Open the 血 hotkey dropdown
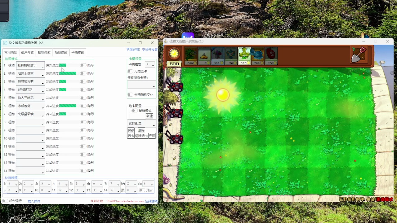Image resolution: width=397 pixels, height=223 pixels. (x=148, y=184)
